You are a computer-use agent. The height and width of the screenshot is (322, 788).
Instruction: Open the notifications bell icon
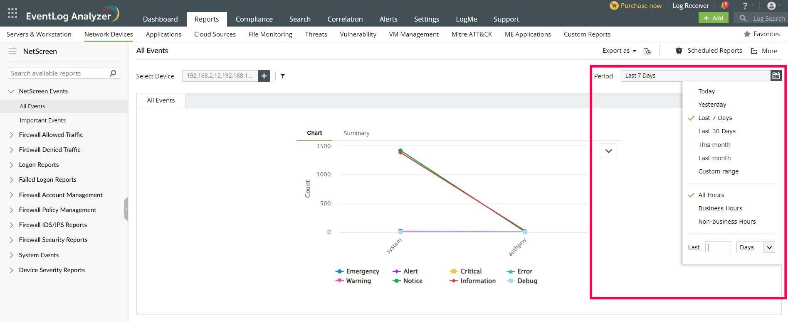[x=724, y=5]
